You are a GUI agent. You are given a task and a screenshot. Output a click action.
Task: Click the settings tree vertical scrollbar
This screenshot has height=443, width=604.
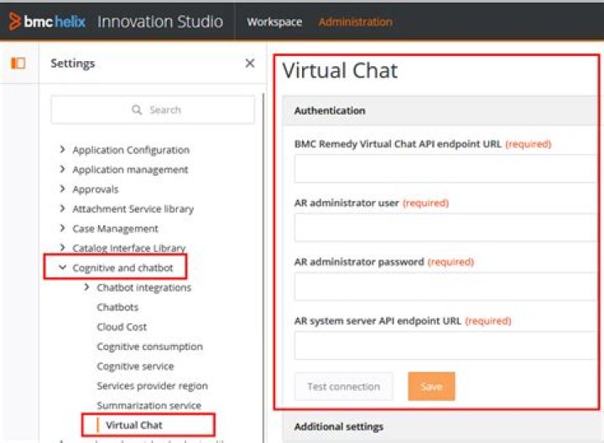264,268
